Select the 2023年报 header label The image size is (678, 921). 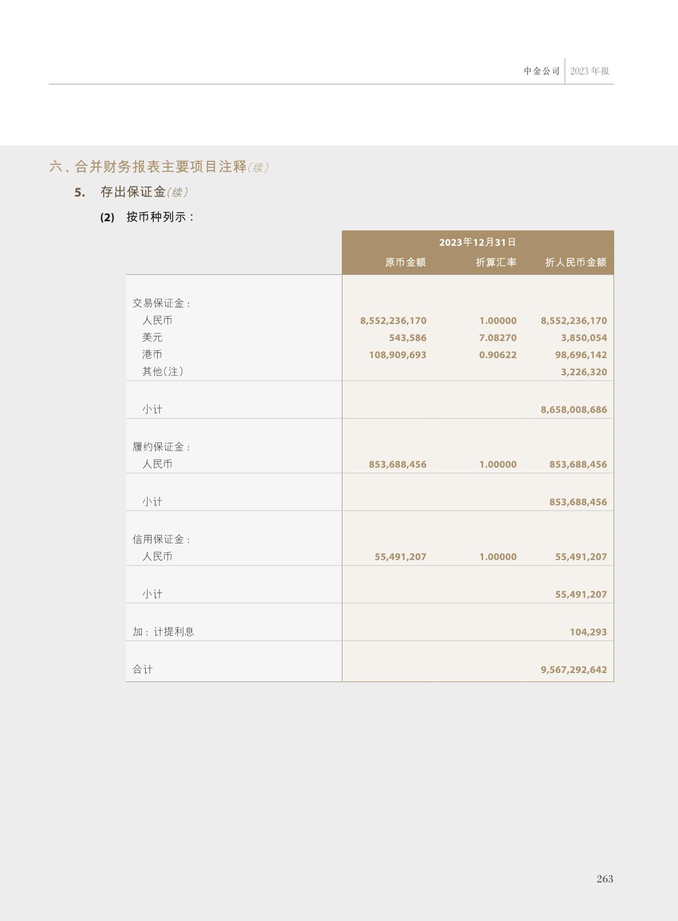click(589, 71)
